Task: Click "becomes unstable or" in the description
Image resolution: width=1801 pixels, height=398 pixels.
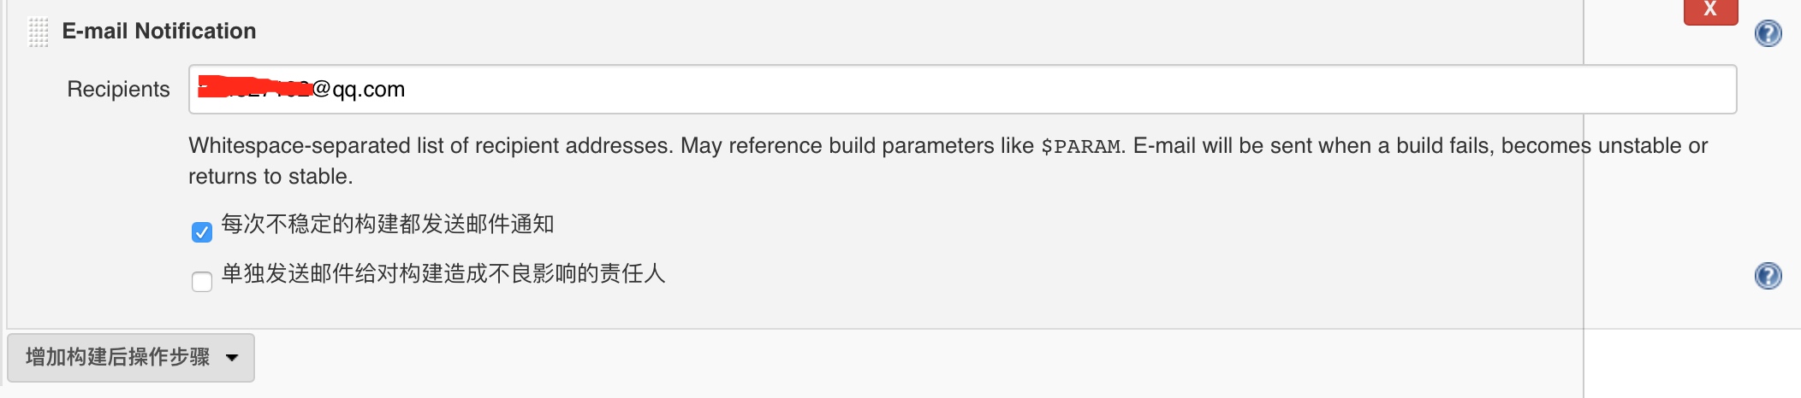Action: [1604, 146]
